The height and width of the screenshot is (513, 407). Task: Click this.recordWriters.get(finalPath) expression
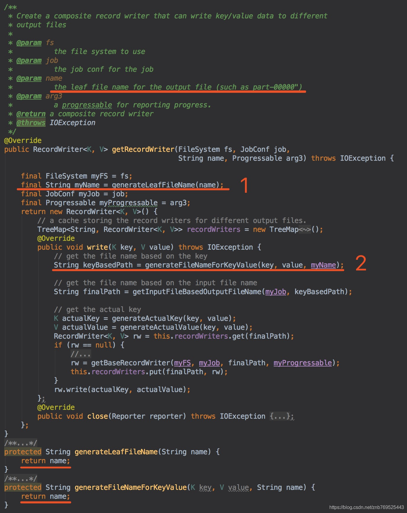[x=222, y=336]
